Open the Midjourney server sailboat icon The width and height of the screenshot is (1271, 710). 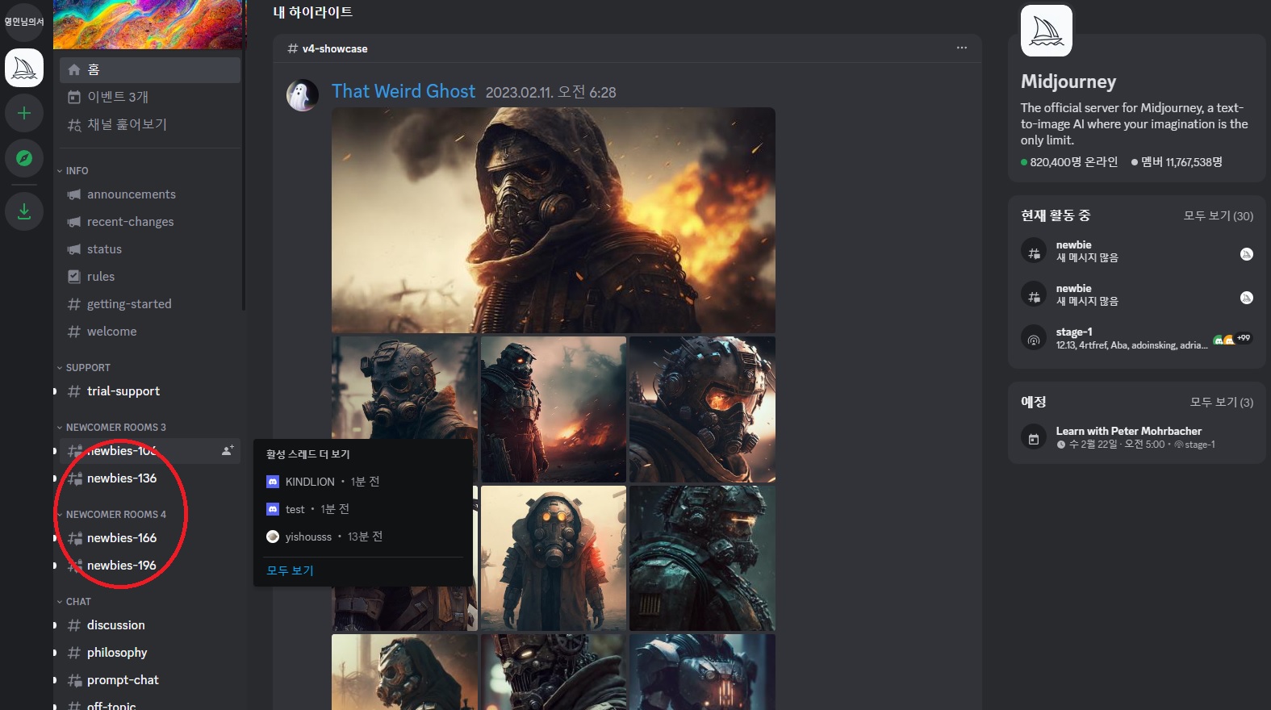[24, 68]
